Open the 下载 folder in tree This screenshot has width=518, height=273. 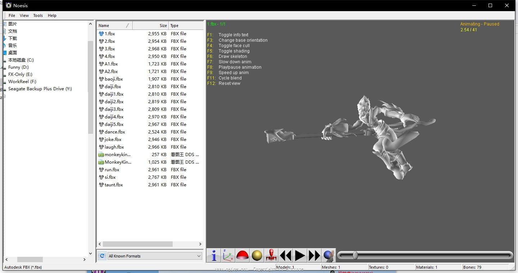click(13, 38)
